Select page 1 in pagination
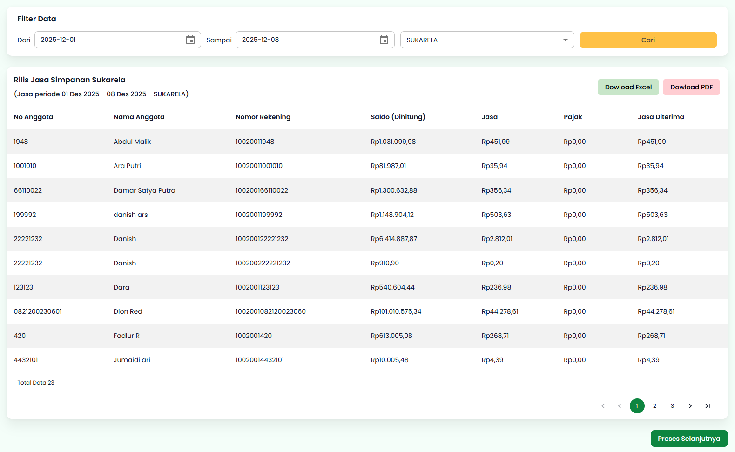Image resolution: width=735 pixels, height=452 pixels. click(x=637, y=406)
